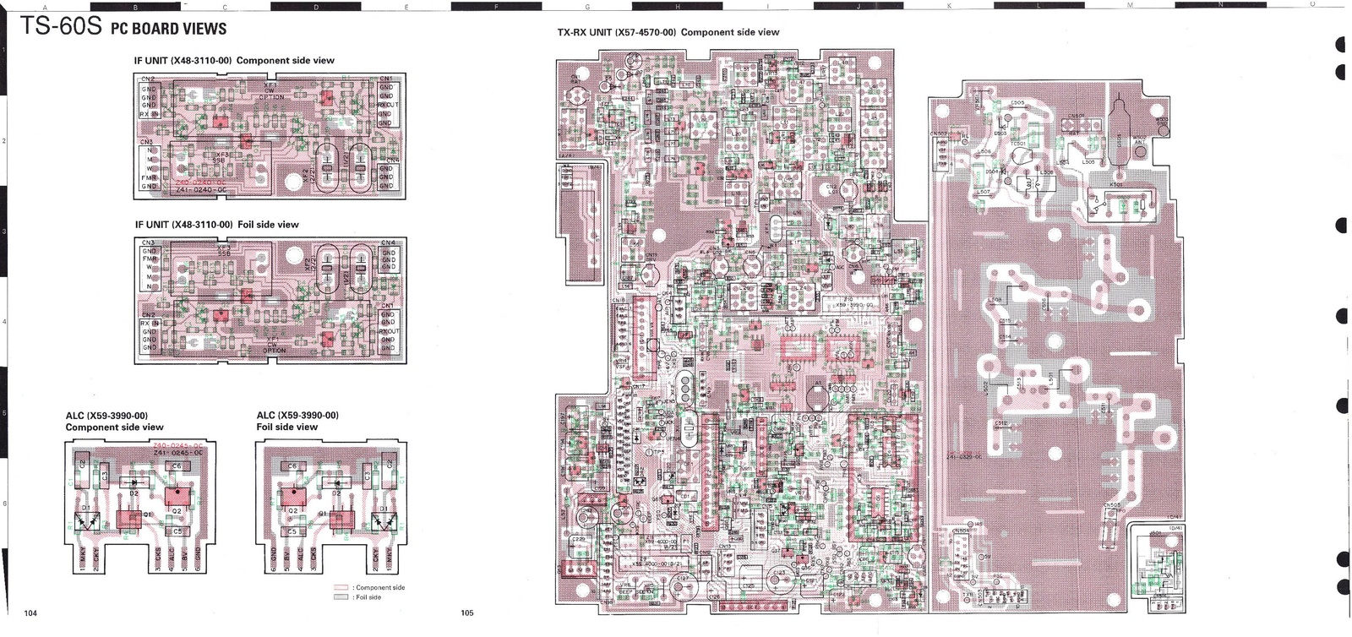
Task: Click D2 diode on ALC component side view
Action: click(134, 483)
